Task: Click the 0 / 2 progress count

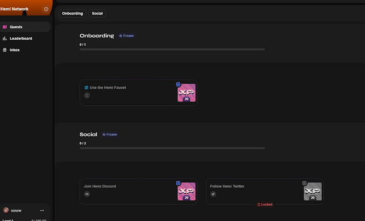Action: click(x=82, y=143)
